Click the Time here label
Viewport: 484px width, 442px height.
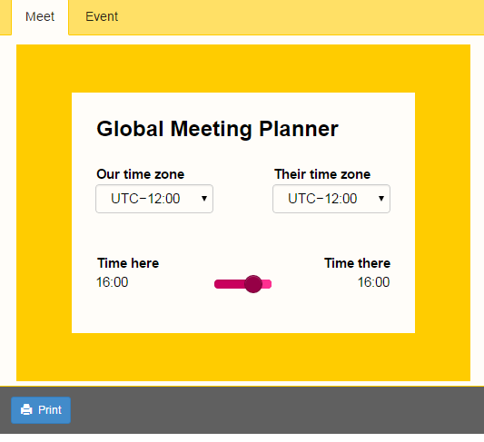[x=128, y=263]
